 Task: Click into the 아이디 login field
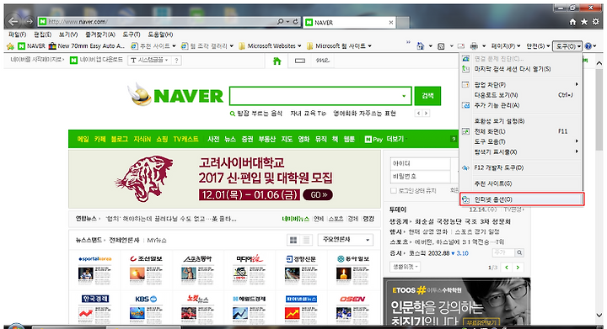point(421,164)
